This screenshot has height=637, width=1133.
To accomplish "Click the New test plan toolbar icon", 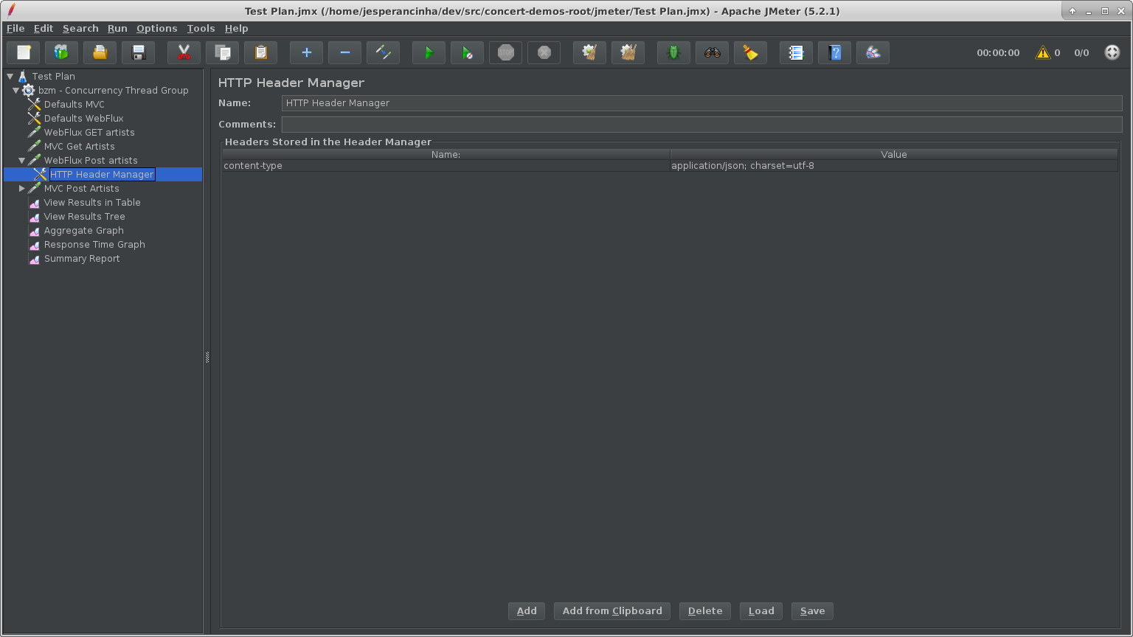I will 24,52.
